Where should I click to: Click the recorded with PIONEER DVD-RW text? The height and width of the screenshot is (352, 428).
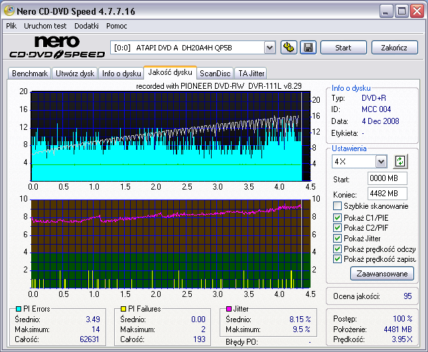(218, 86)
